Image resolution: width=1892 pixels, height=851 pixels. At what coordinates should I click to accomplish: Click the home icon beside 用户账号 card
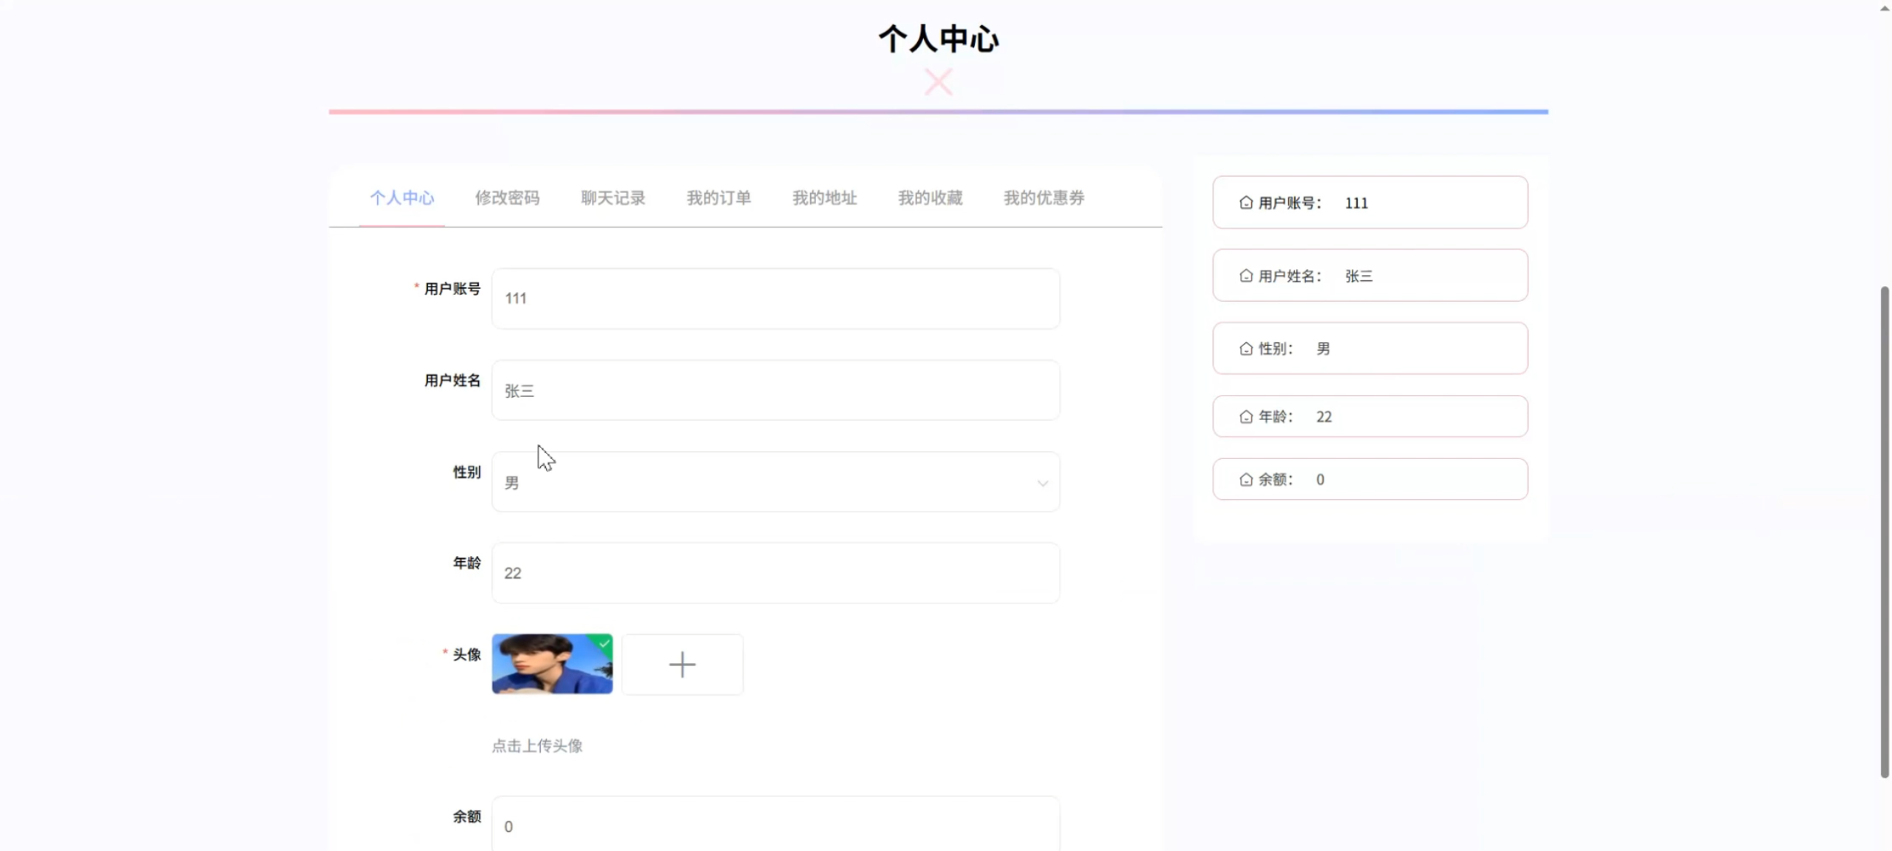click(x=1246, y=203)
